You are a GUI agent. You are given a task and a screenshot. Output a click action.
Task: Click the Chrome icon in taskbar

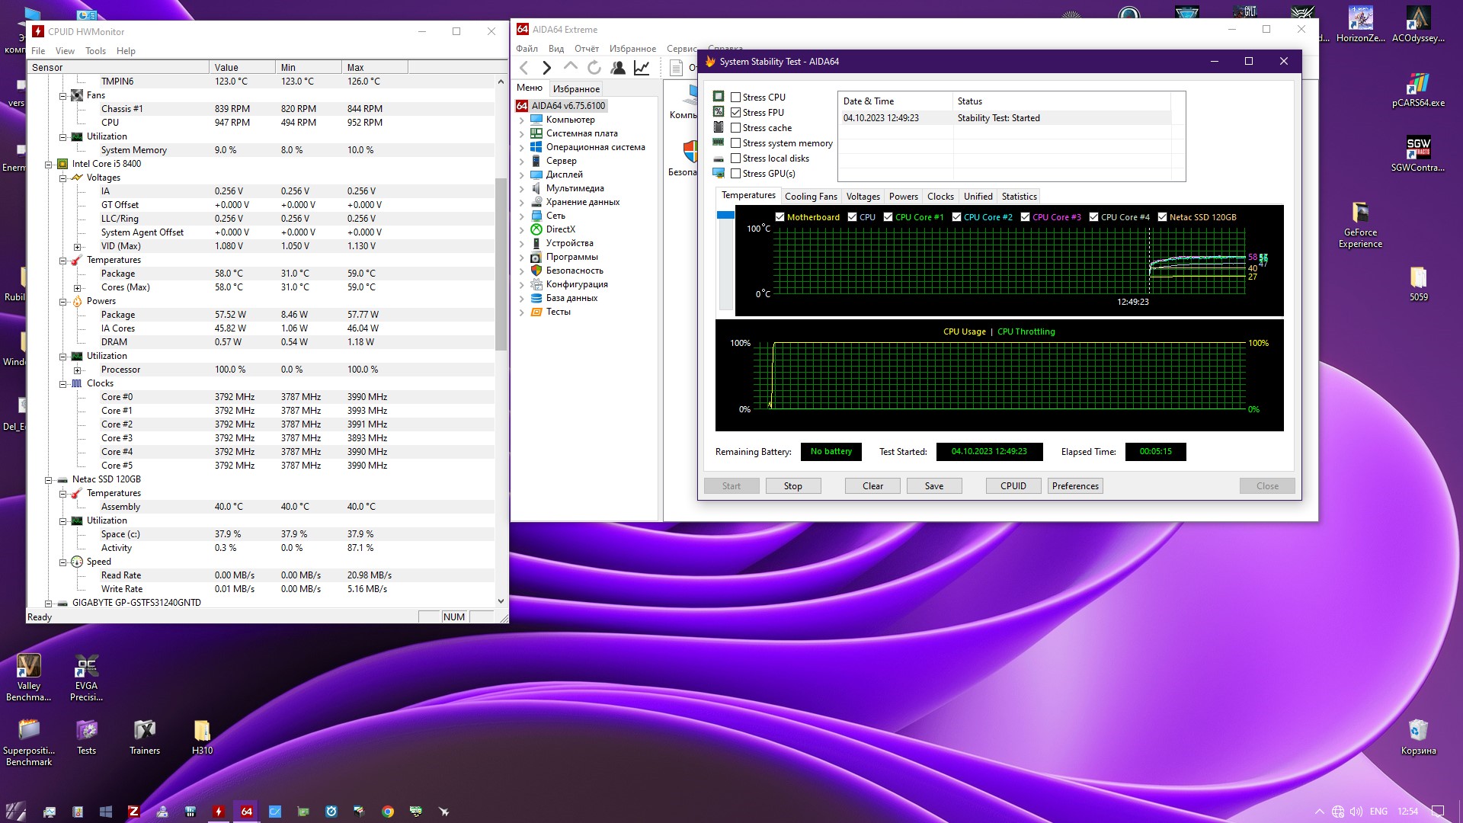tap(388, 812)
